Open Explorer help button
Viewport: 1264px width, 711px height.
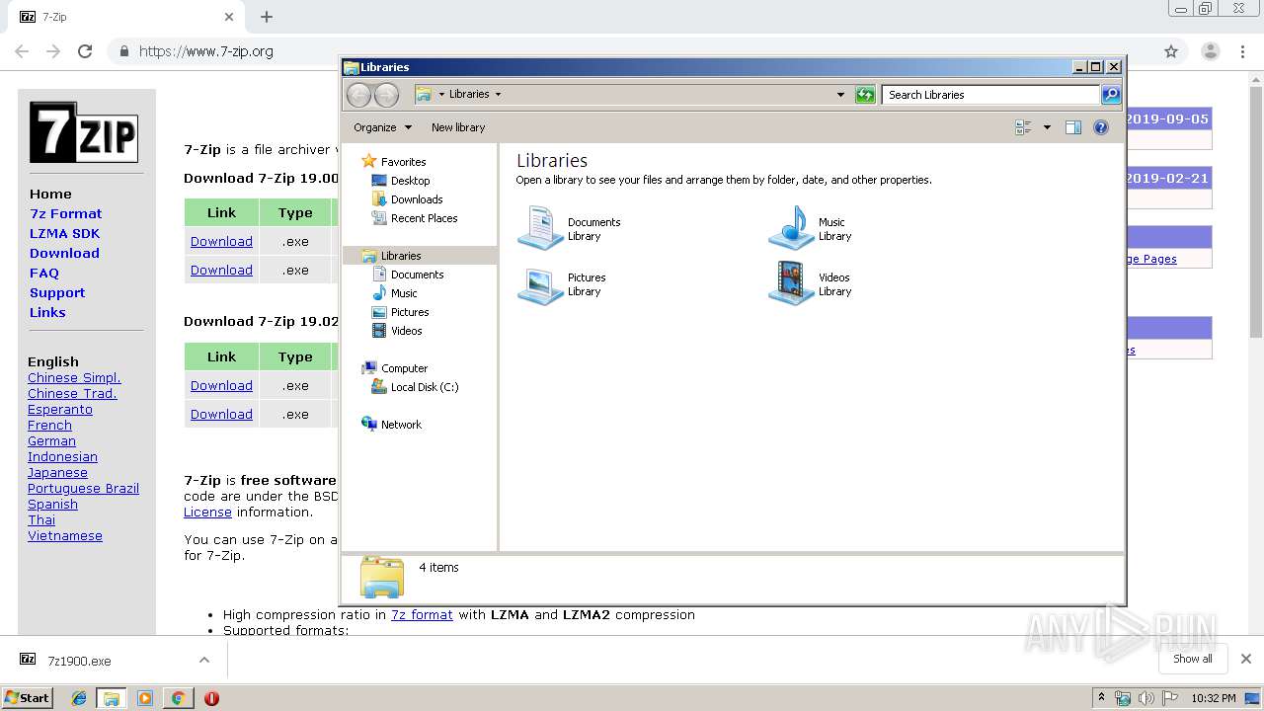pos(1101,127)
